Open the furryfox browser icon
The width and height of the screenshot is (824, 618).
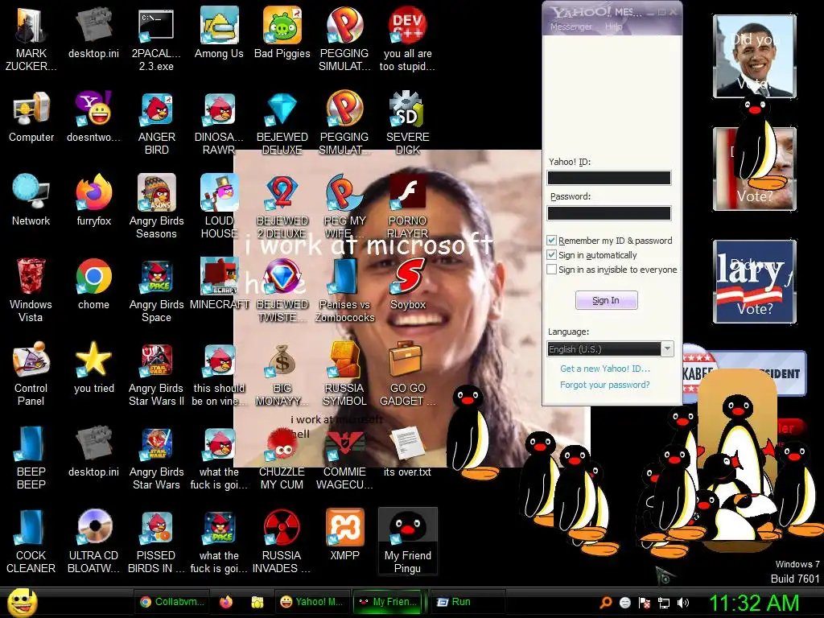(93, 200)
